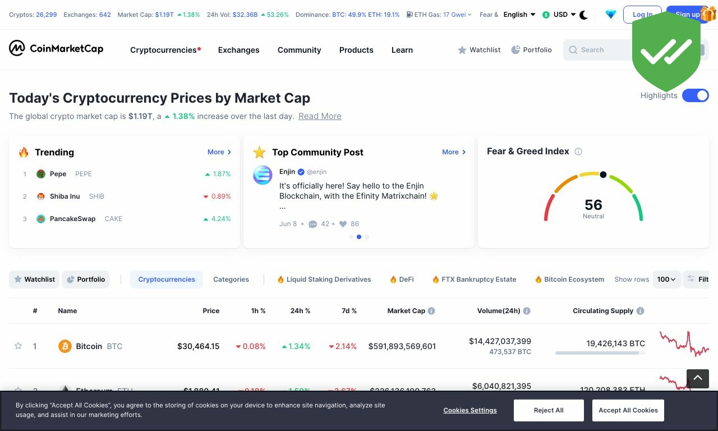The height and width of the screenshot is (431, 718).
Task: Click the Fear & Greed info icon
Action: [578, 152]
